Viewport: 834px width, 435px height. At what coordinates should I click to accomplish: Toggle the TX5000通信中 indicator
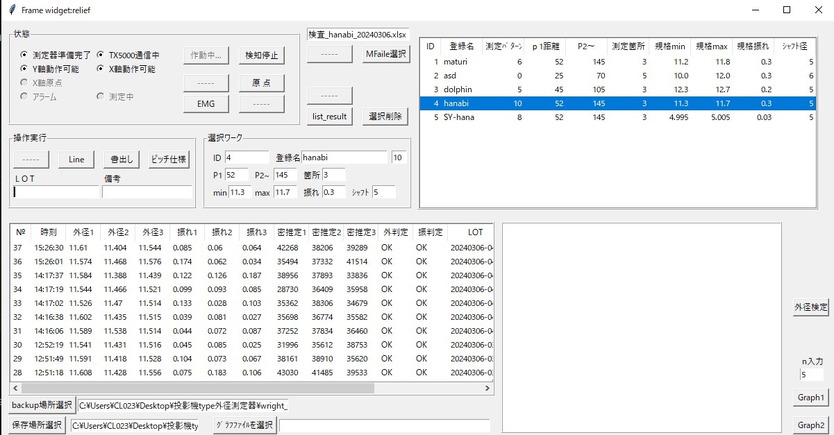point(128,55)
